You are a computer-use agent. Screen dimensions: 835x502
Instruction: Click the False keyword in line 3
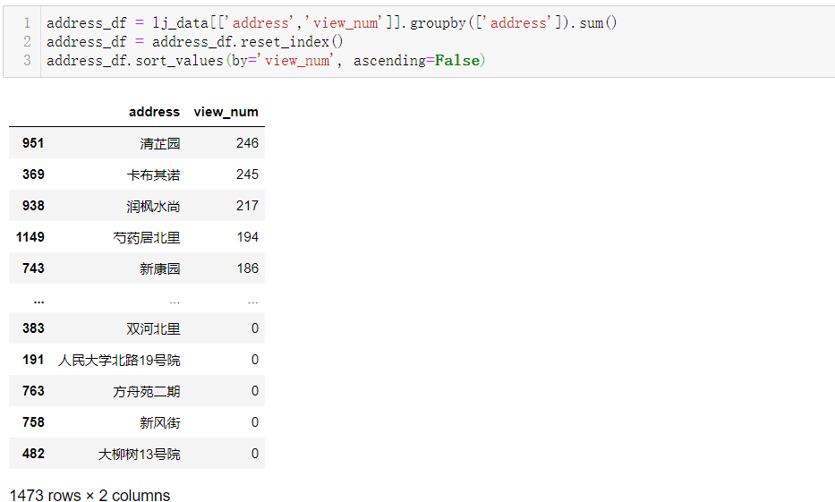(x=457, y=61)
